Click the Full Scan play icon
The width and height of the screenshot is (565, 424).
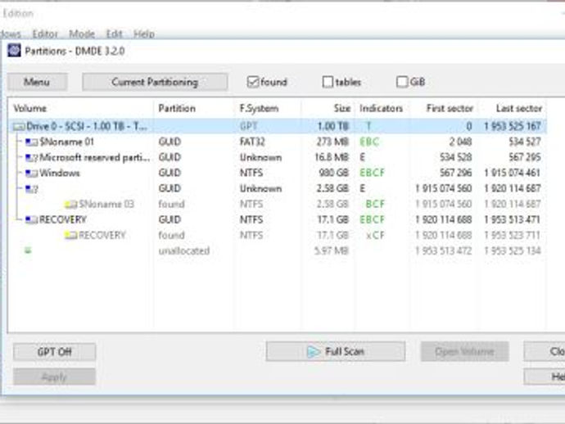tap(314, 352)
